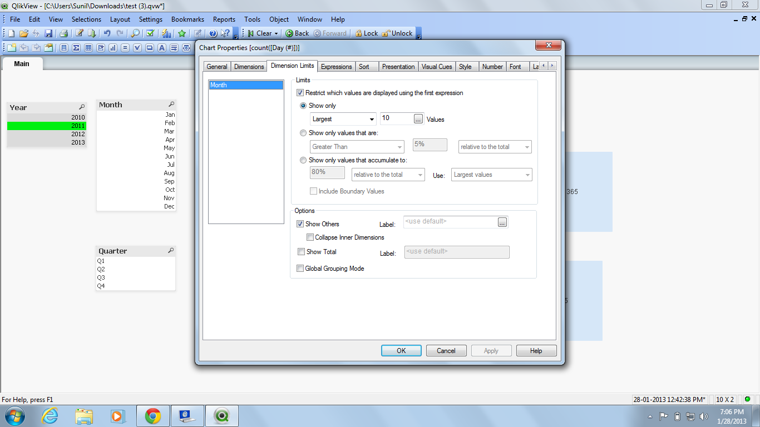Activate the What's This help cursor icon
The width and height of the screenshot is (760, 427).
[225, 33]
